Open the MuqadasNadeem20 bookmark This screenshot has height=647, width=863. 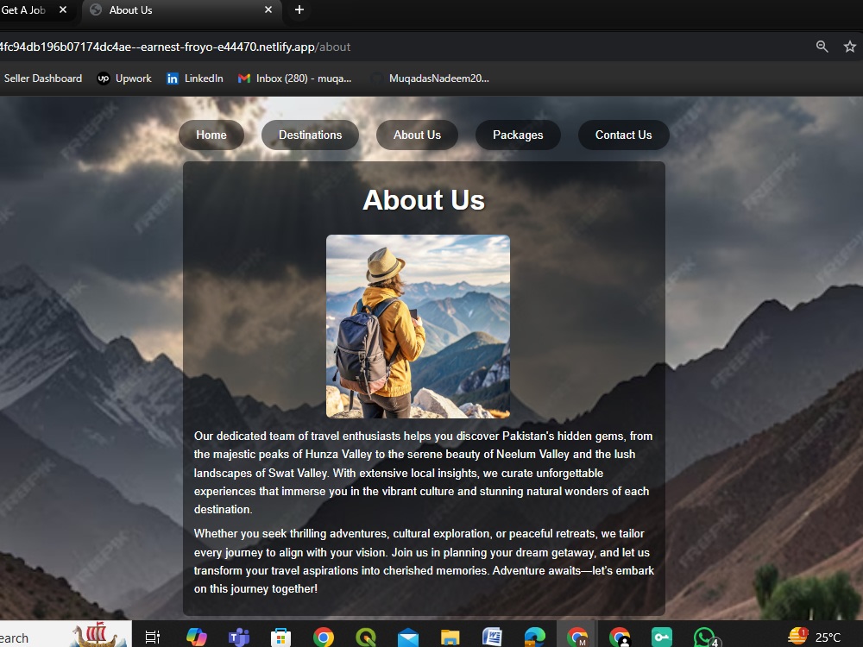click(431, 79)
